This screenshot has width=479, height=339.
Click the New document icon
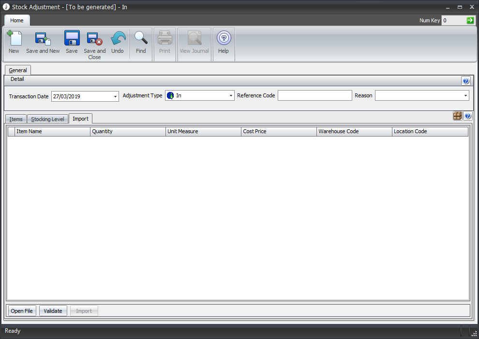coord(14,39)
